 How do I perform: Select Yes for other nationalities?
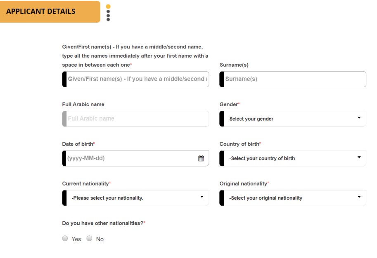[65, 238]
